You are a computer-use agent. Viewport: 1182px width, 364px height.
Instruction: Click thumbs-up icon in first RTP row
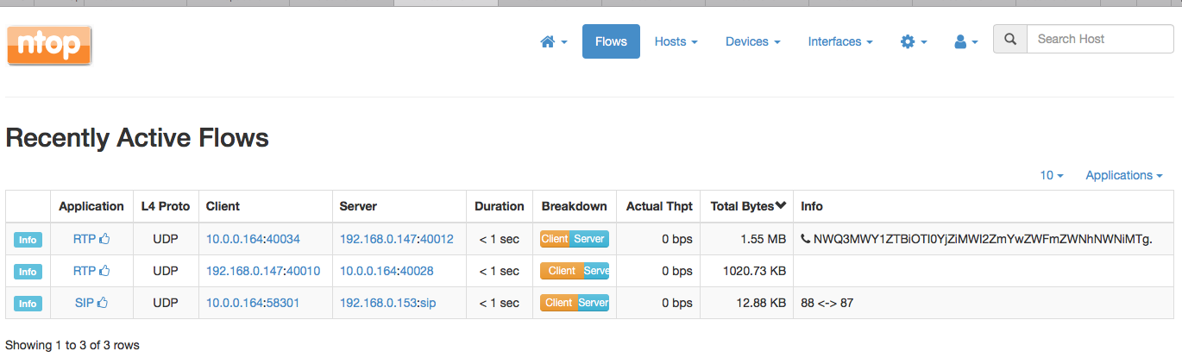[104, 239]
